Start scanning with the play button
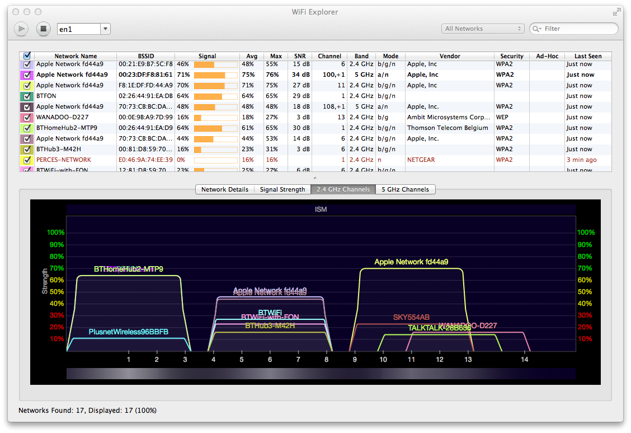The height and width of the screenshot is (433, 631). click(21, 29)
